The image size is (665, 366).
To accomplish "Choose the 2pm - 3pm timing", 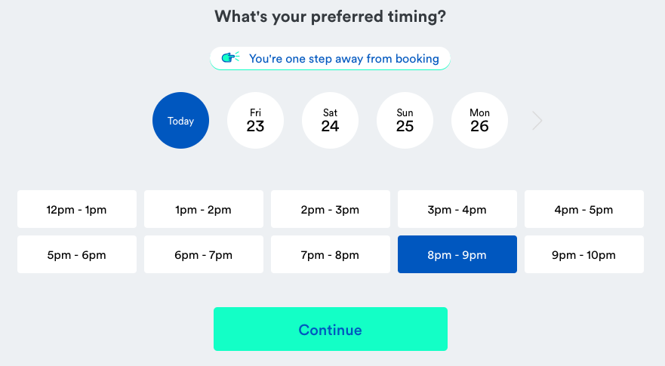I will (331, 209).
